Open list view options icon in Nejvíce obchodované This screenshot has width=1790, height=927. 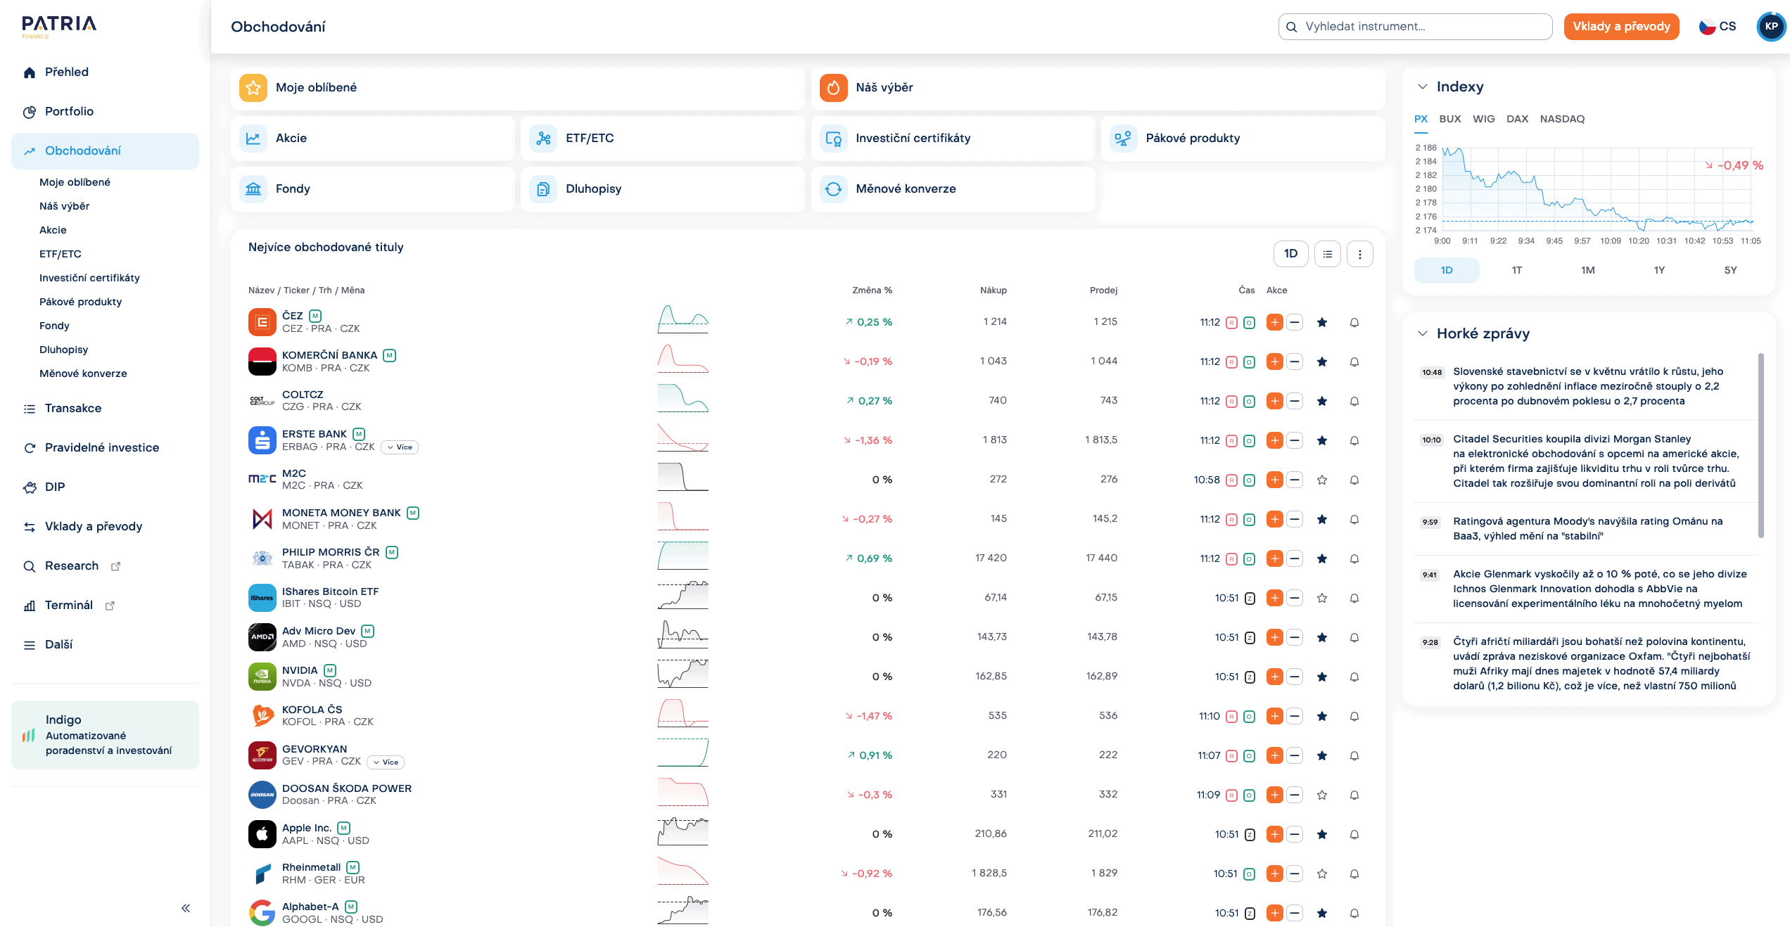click(1327, 254)
